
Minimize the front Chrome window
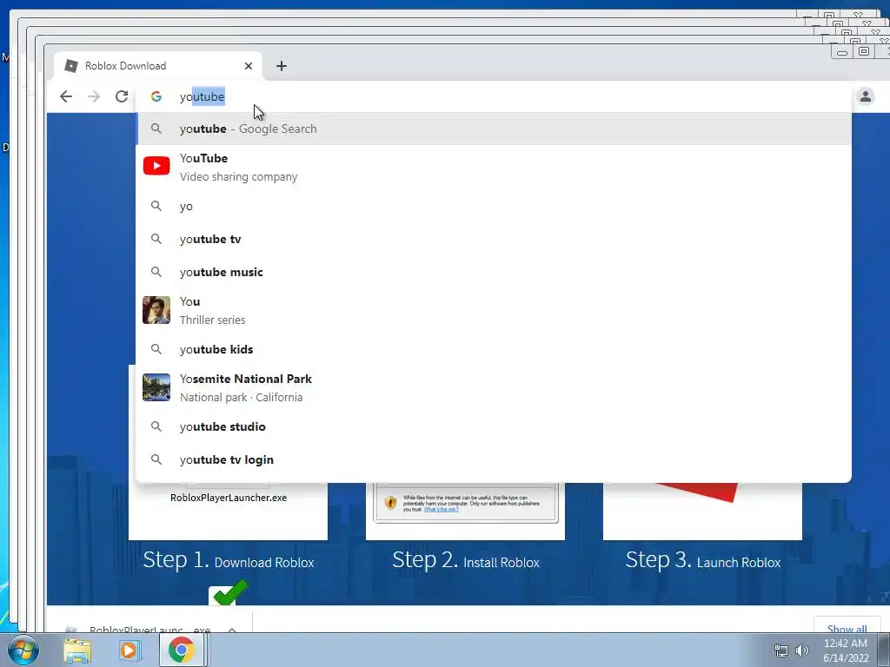pyautogui.click(x=842, y=52)
